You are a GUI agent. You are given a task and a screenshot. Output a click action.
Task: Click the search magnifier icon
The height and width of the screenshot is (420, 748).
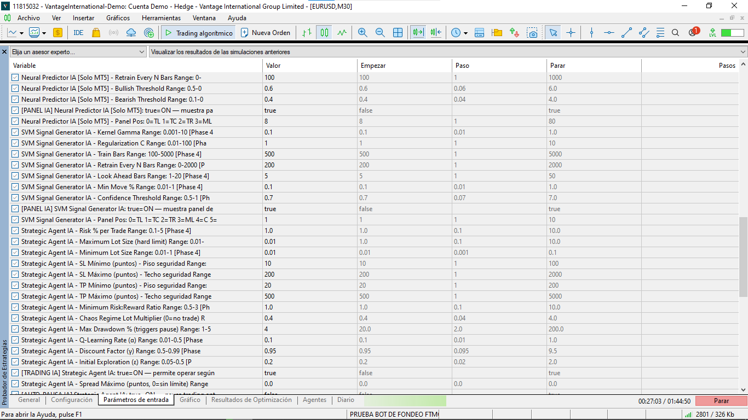675,33
